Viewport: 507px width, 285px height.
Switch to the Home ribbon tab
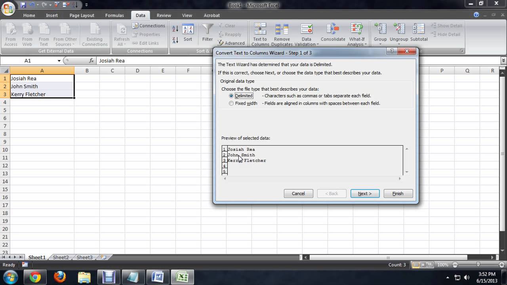coord(29,15)
